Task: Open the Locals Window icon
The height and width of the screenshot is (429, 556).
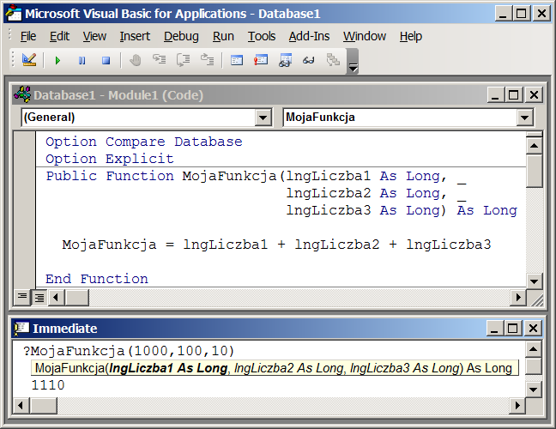Action: click(237, 60)
